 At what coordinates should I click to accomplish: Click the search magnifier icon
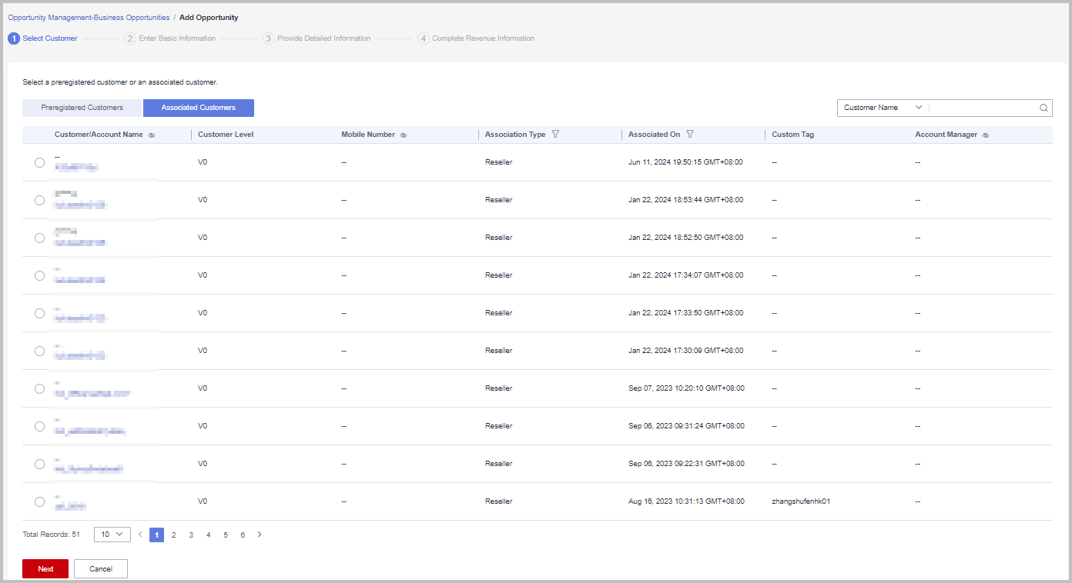(x=1044, y=108)
